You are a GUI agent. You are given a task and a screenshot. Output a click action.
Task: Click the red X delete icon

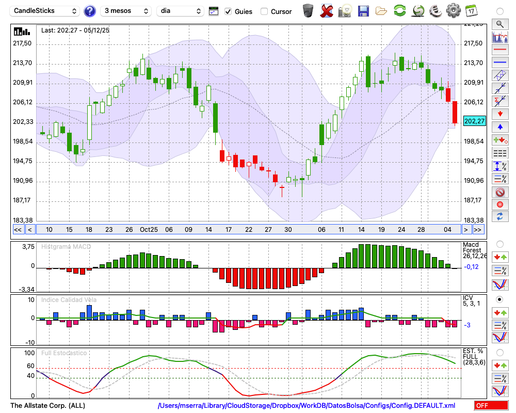[x=327, y=11]
